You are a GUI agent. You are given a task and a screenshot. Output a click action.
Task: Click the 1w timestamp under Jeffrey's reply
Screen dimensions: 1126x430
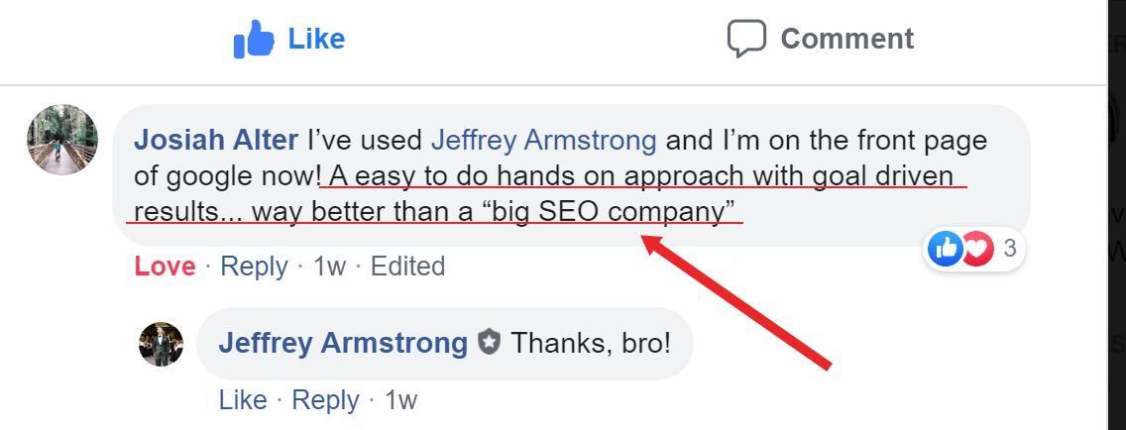400,400
